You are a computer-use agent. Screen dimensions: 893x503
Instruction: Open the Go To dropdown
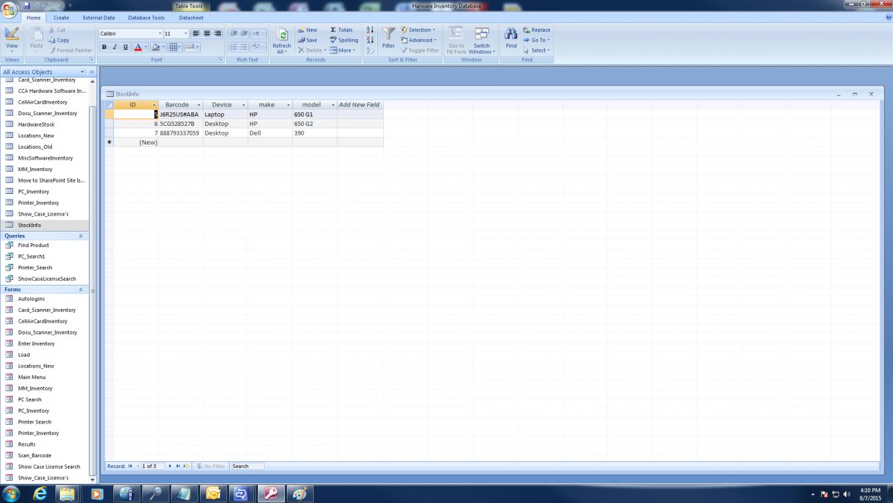pyautogui.click(x=537, y=40)
